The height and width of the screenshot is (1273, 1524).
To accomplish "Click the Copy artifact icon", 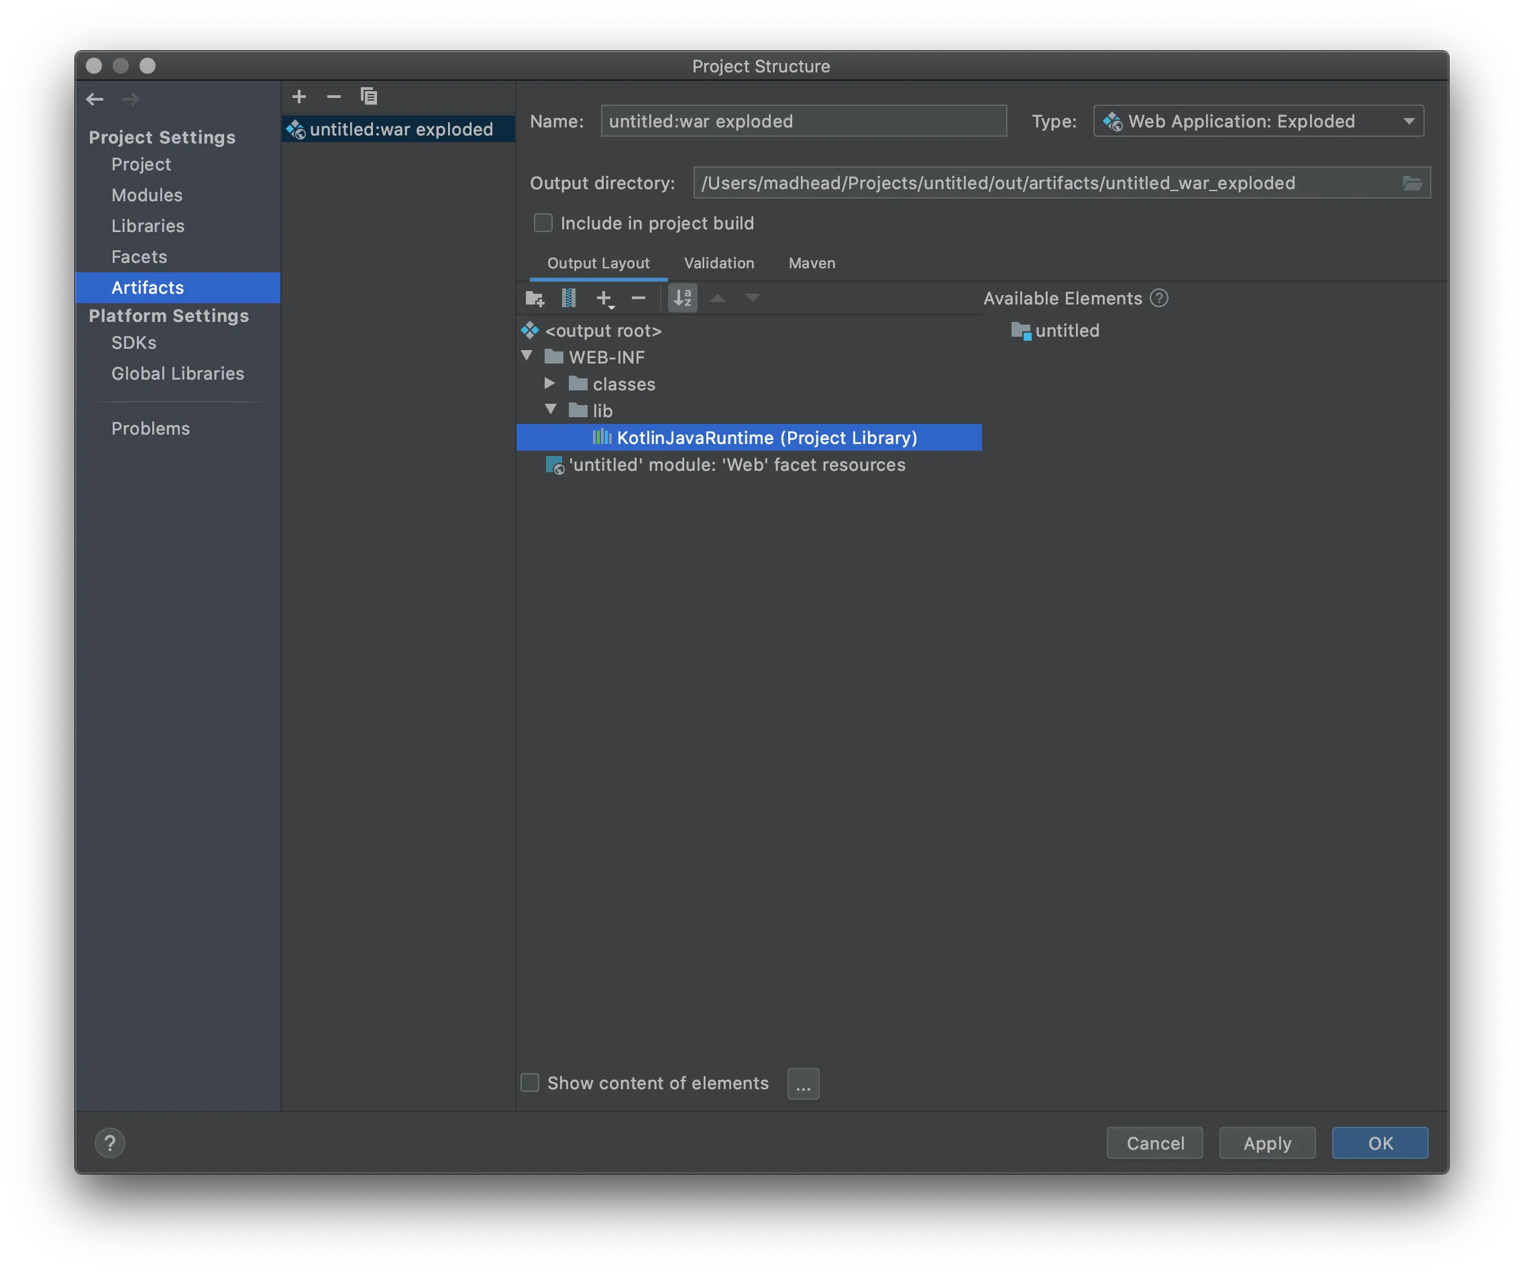I will 369,97.
